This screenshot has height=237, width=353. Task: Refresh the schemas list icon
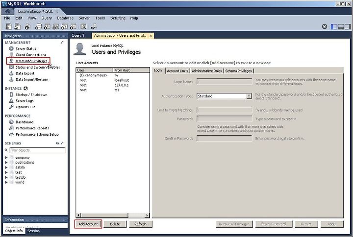click(57, 143)
